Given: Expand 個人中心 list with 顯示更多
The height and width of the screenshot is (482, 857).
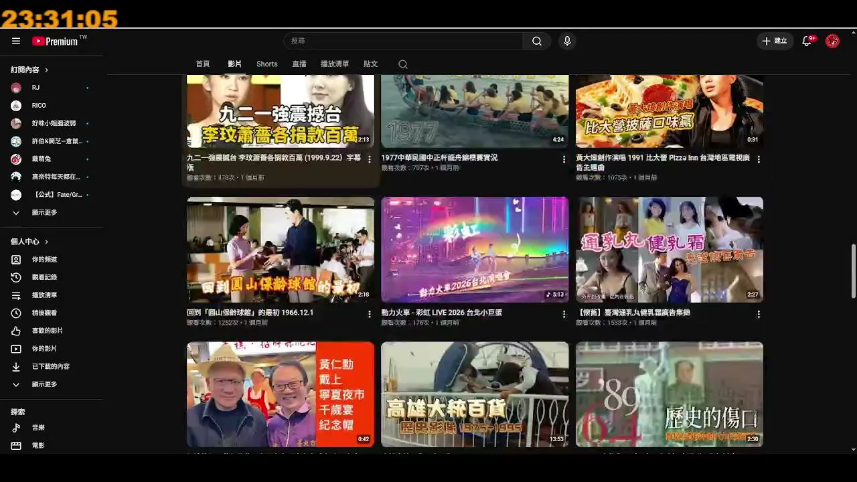Looking at the screenshot, I should [52, 384].
